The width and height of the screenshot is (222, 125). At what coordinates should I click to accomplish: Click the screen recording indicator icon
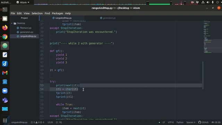(192, 2)
